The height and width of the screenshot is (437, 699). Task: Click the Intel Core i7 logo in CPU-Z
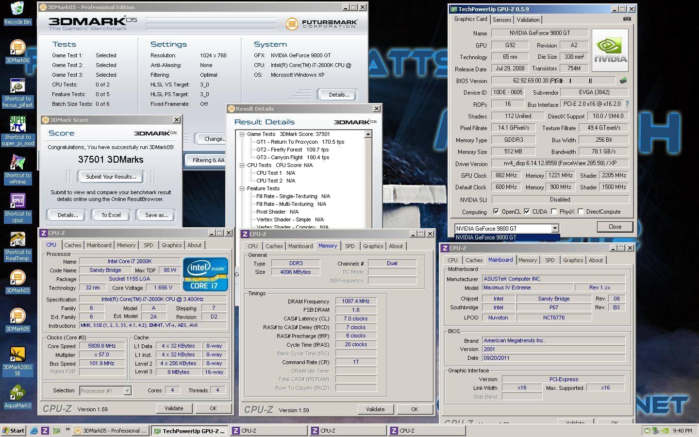click(205, 274)
